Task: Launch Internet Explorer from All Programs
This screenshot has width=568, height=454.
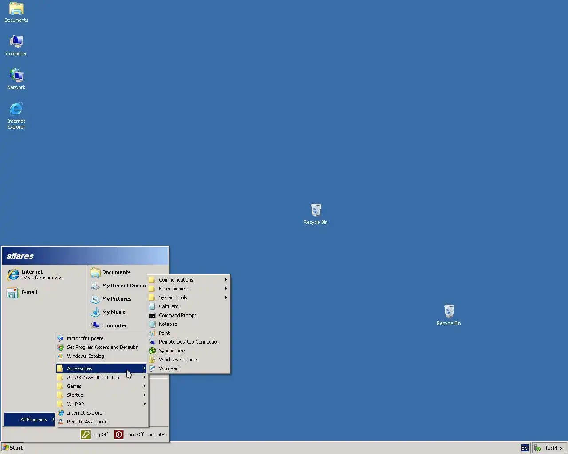Action: click(102, 413)
